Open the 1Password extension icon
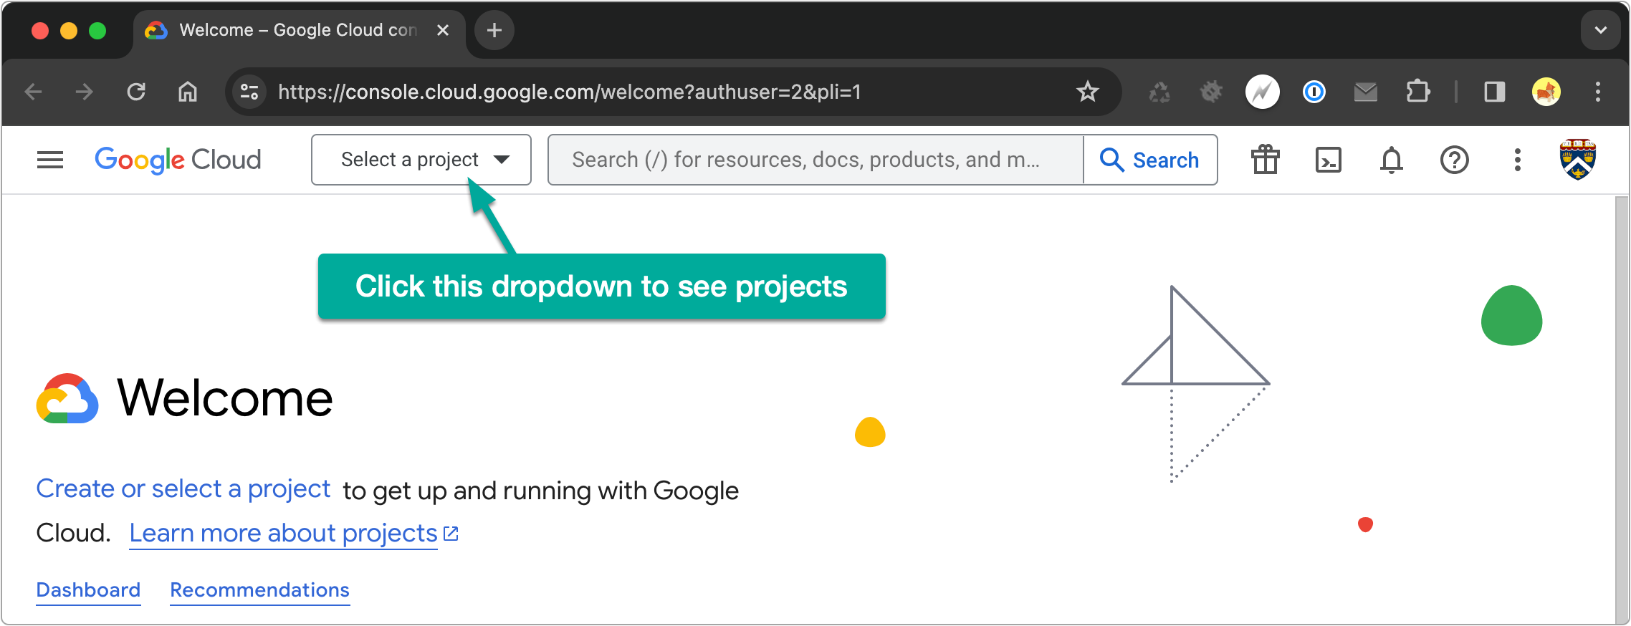 pyautogui.click(x=1314, y=92)
